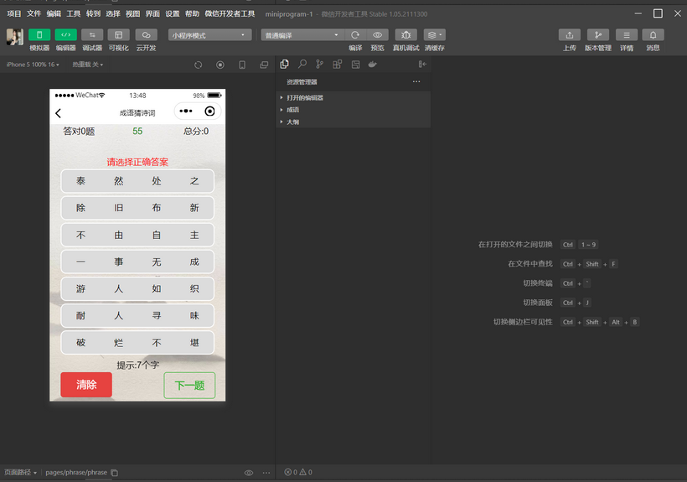This screenshot has height=482, width=687.
Task: Detach the simulator window icon
Action: pos(264,65)
